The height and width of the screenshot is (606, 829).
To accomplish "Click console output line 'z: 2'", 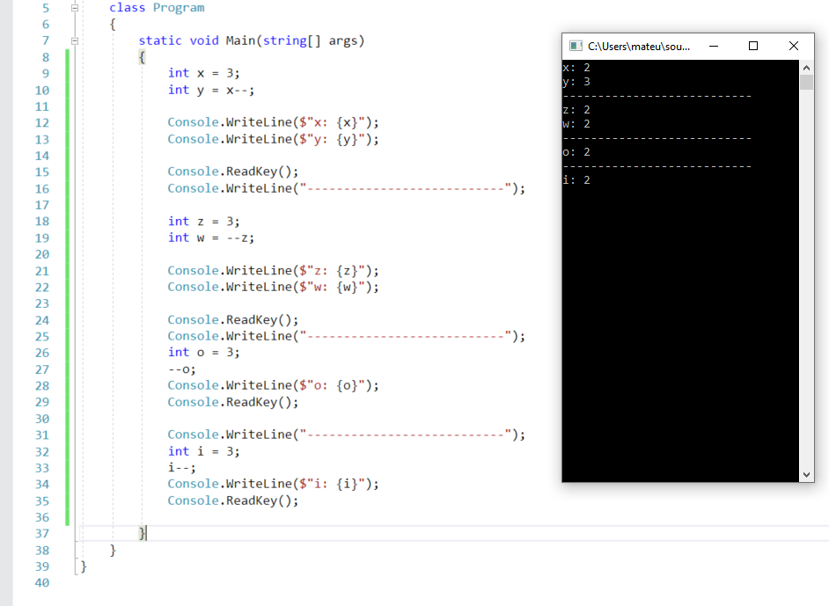I will [x=576, y=110].
